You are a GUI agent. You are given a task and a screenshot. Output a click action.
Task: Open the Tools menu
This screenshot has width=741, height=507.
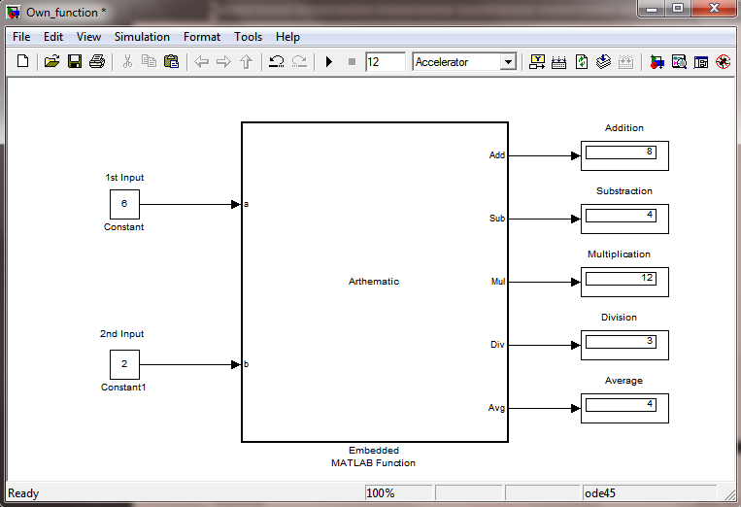pos(248,37)
